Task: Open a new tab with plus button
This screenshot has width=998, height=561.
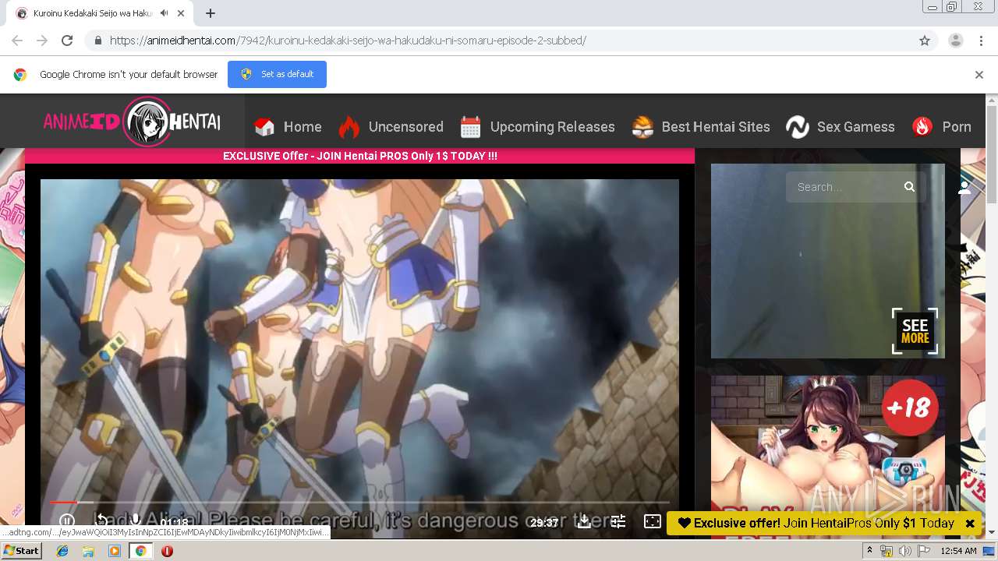Action: [211, 13]
